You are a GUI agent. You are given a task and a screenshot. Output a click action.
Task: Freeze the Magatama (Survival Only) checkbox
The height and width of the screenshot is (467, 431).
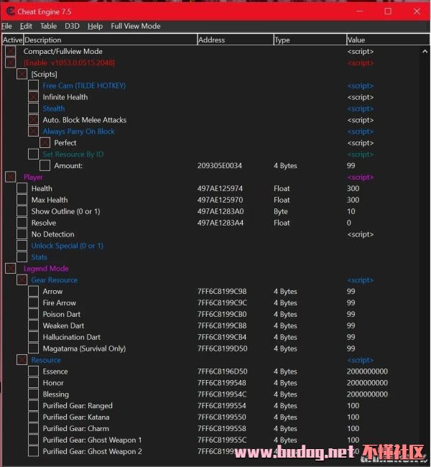coord(33,348)
